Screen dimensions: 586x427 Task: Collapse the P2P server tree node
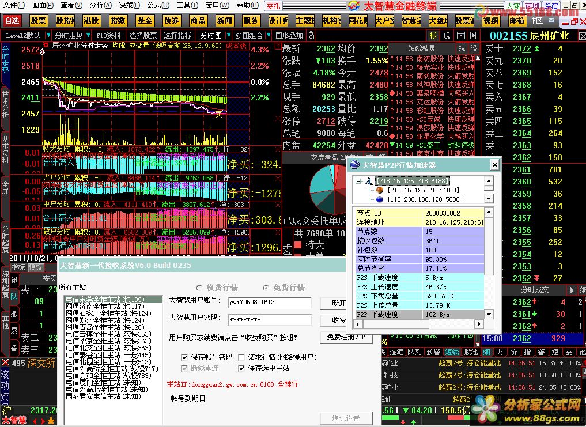358,181
